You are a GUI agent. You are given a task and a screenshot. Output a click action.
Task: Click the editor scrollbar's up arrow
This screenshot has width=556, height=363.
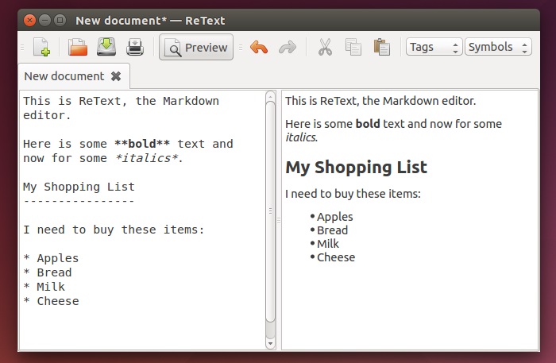coord(271,96)
